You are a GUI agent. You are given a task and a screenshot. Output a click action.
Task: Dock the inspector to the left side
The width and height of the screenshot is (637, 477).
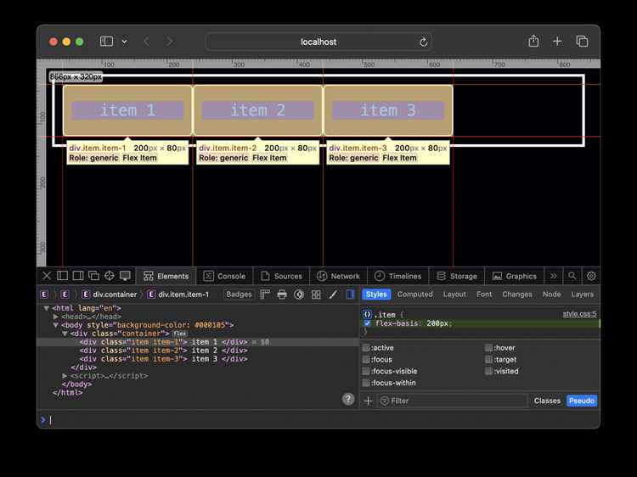click(x=62, y=276)
